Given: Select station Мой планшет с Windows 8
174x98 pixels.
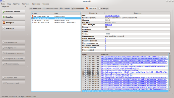Looking at the screenshot, I should coord(56,22).
